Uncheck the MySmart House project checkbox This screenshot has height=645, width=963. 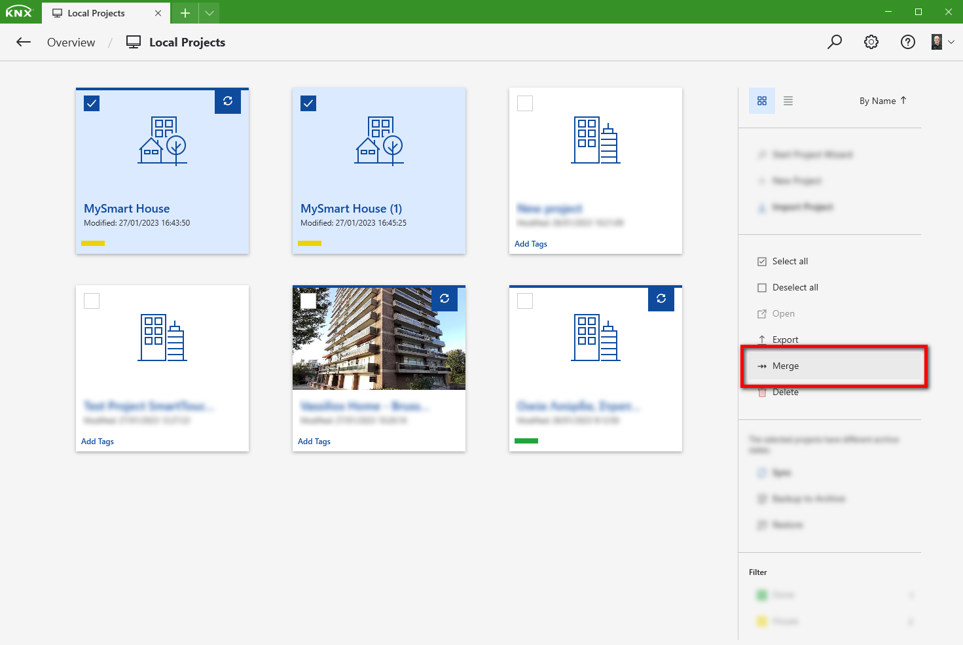[92, 103]
